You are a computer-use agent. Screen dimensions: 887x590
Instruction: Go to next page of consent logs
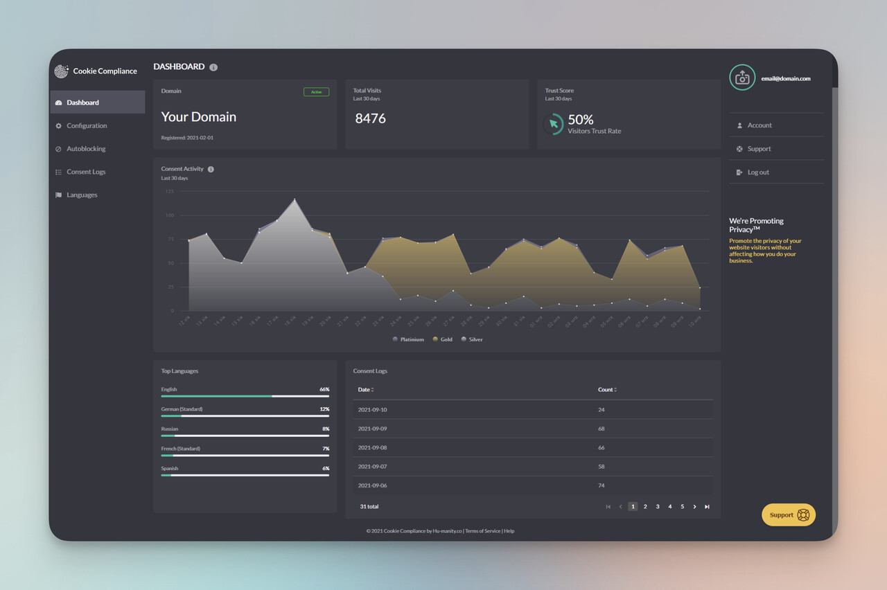(x=694, y=507)
